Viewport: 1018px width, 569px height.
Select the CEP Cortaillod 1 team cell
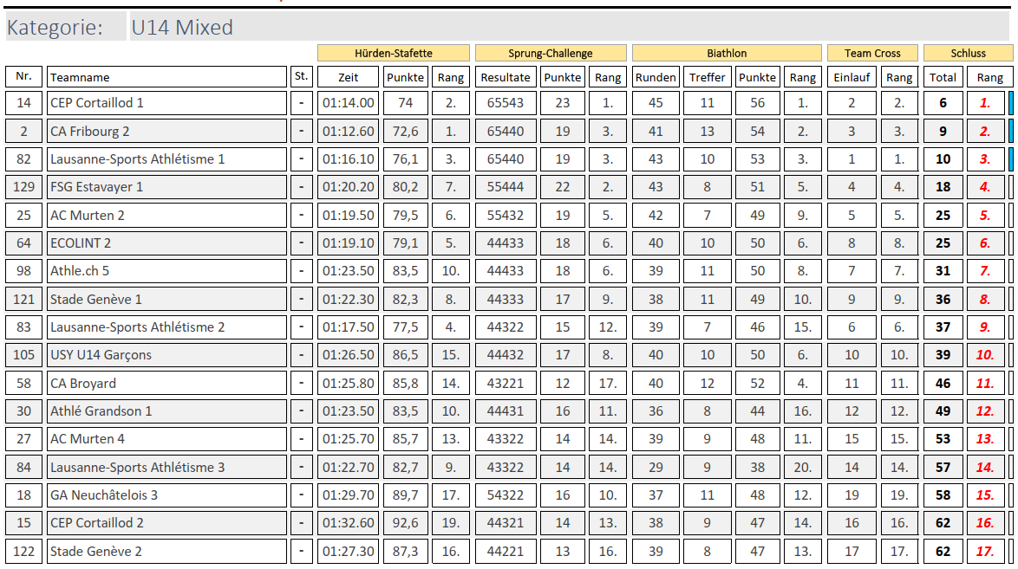(x=166, y=103)
